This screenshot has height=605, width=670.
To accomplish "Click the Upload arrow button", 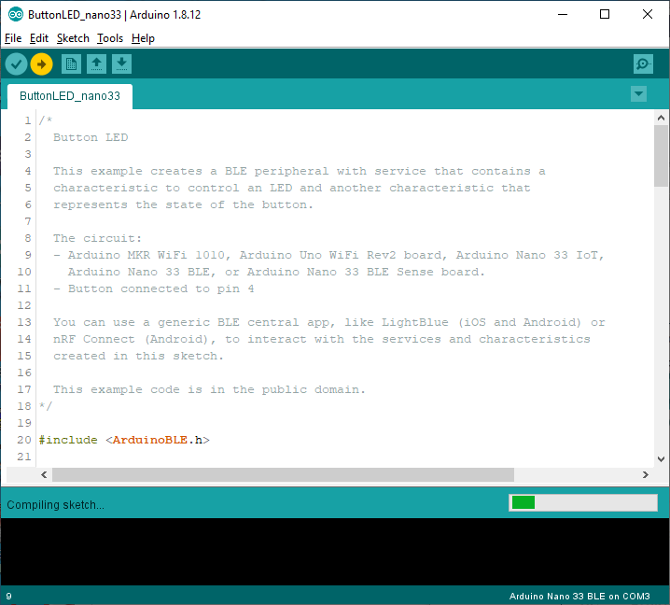I will pyautogui.click(x=41, y=64).
